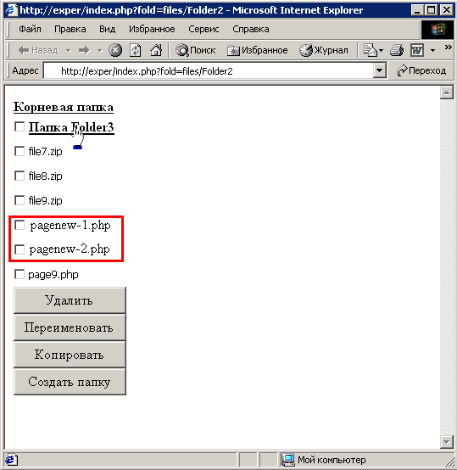
Task: Click the vertical scrollbar down arrow
Action: click(447, 442)
